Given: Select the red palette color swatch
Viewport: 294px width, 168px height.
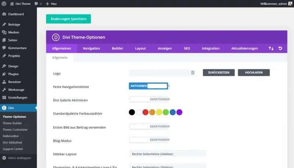Looking at the screenshot, I should click(x=146, y=112).
